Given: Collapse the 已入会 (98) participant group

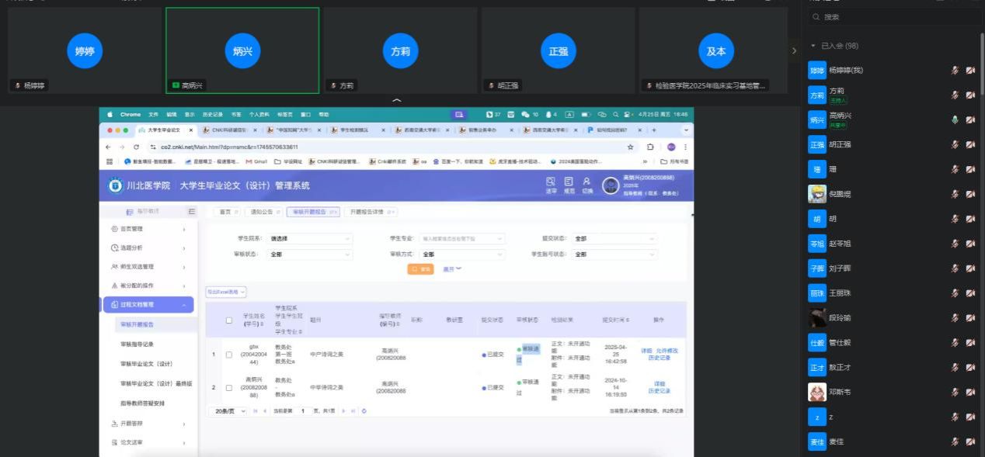Looking at the screenshot, I should click(813, 46).
